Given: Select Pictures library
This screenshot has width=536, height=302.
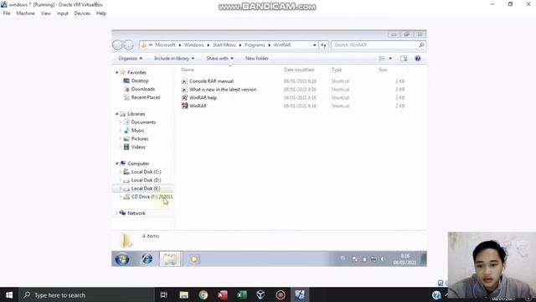Looking at the screenshot, I should pos(140,138).
